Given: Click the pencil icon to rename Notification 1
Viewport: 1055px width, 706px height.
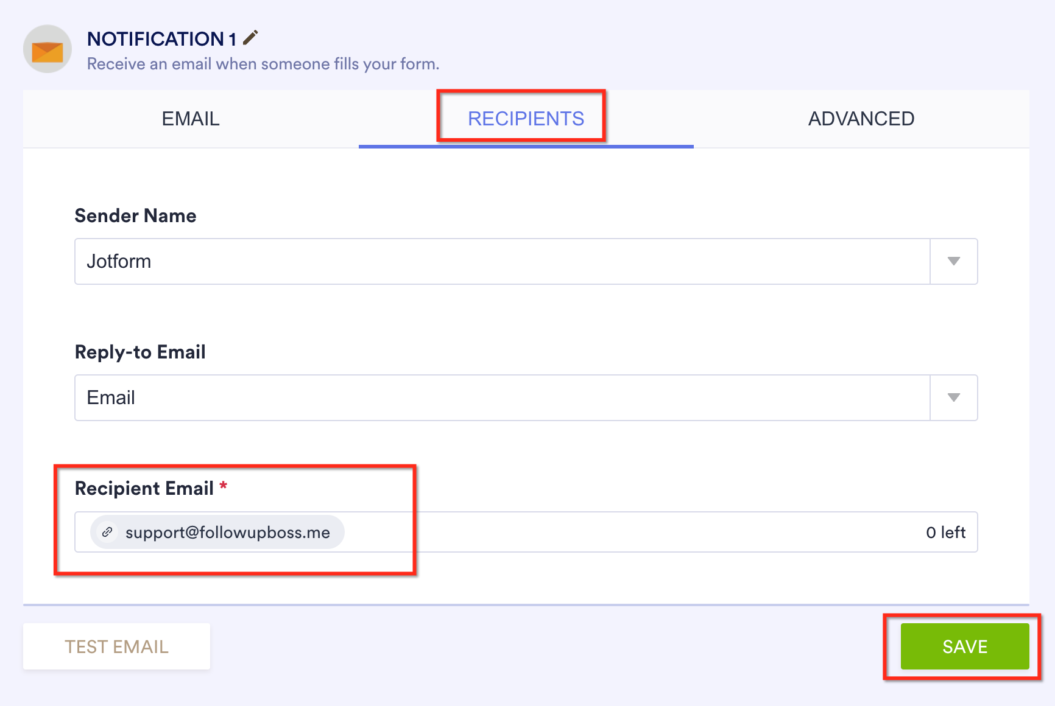Looking at the screenshot, I should (x=250, y=38).
